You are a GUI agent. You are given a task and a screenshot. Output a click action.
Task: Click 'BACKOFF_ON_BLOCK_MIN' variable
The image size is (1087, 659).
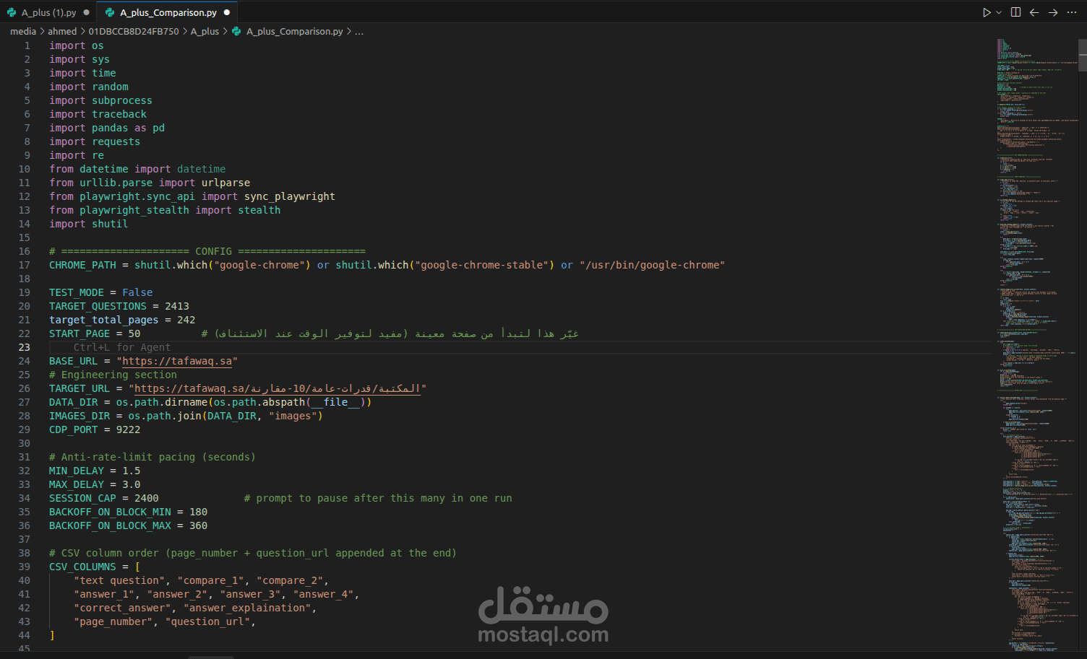(x=110, y=512)
